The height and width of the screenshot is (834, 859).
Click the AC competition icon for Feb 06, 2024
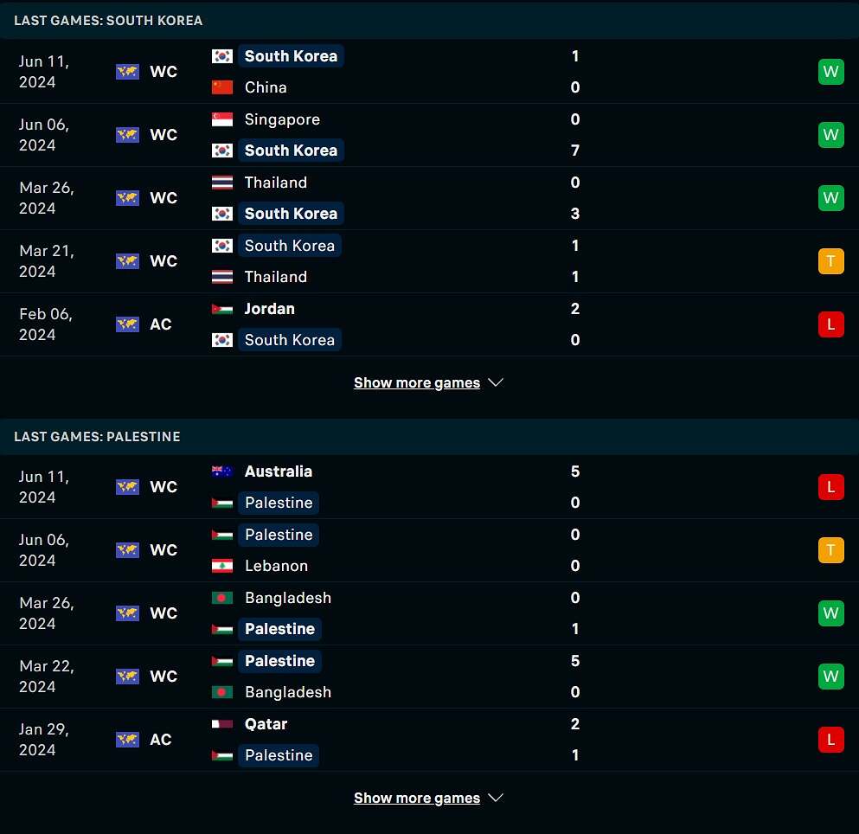point(127,324)
